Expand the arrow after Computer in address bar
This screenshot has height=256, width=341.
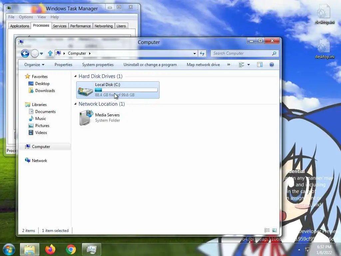click(90, 53)
